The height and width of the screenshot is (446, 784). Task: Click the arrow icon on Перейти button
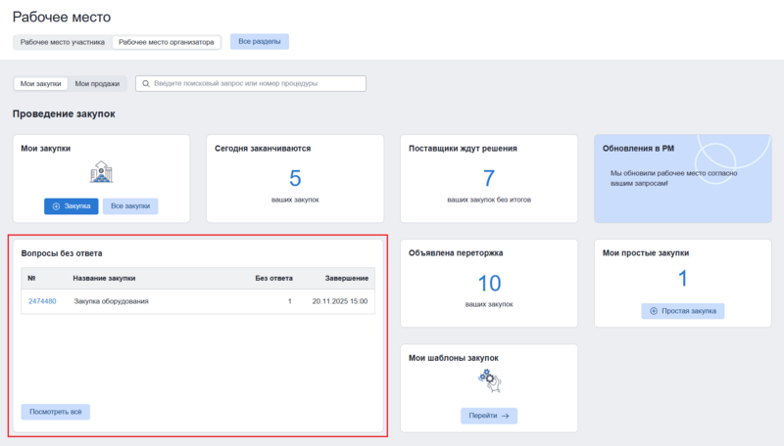505,416
